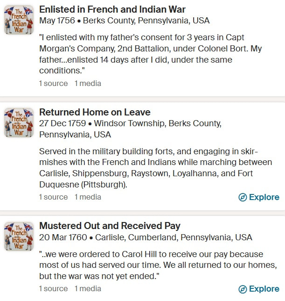View 1 media under Returned Home event
The image size is (285, 301).
click(x=88, y=197)
